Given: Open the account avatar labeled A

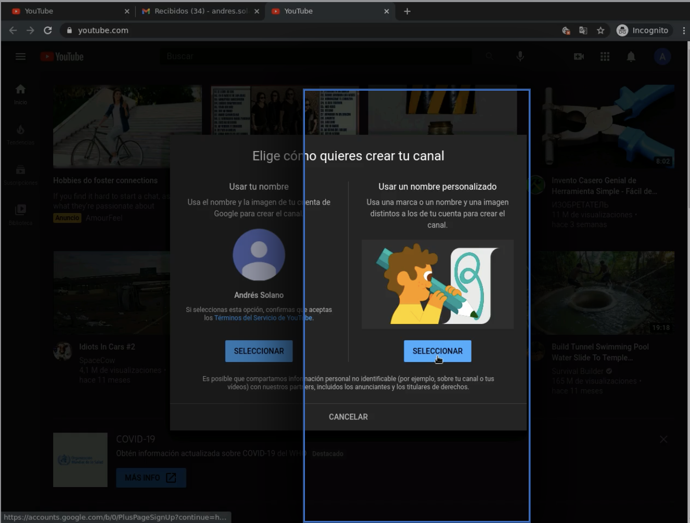Looking at the screenshot, I should 662,56.
